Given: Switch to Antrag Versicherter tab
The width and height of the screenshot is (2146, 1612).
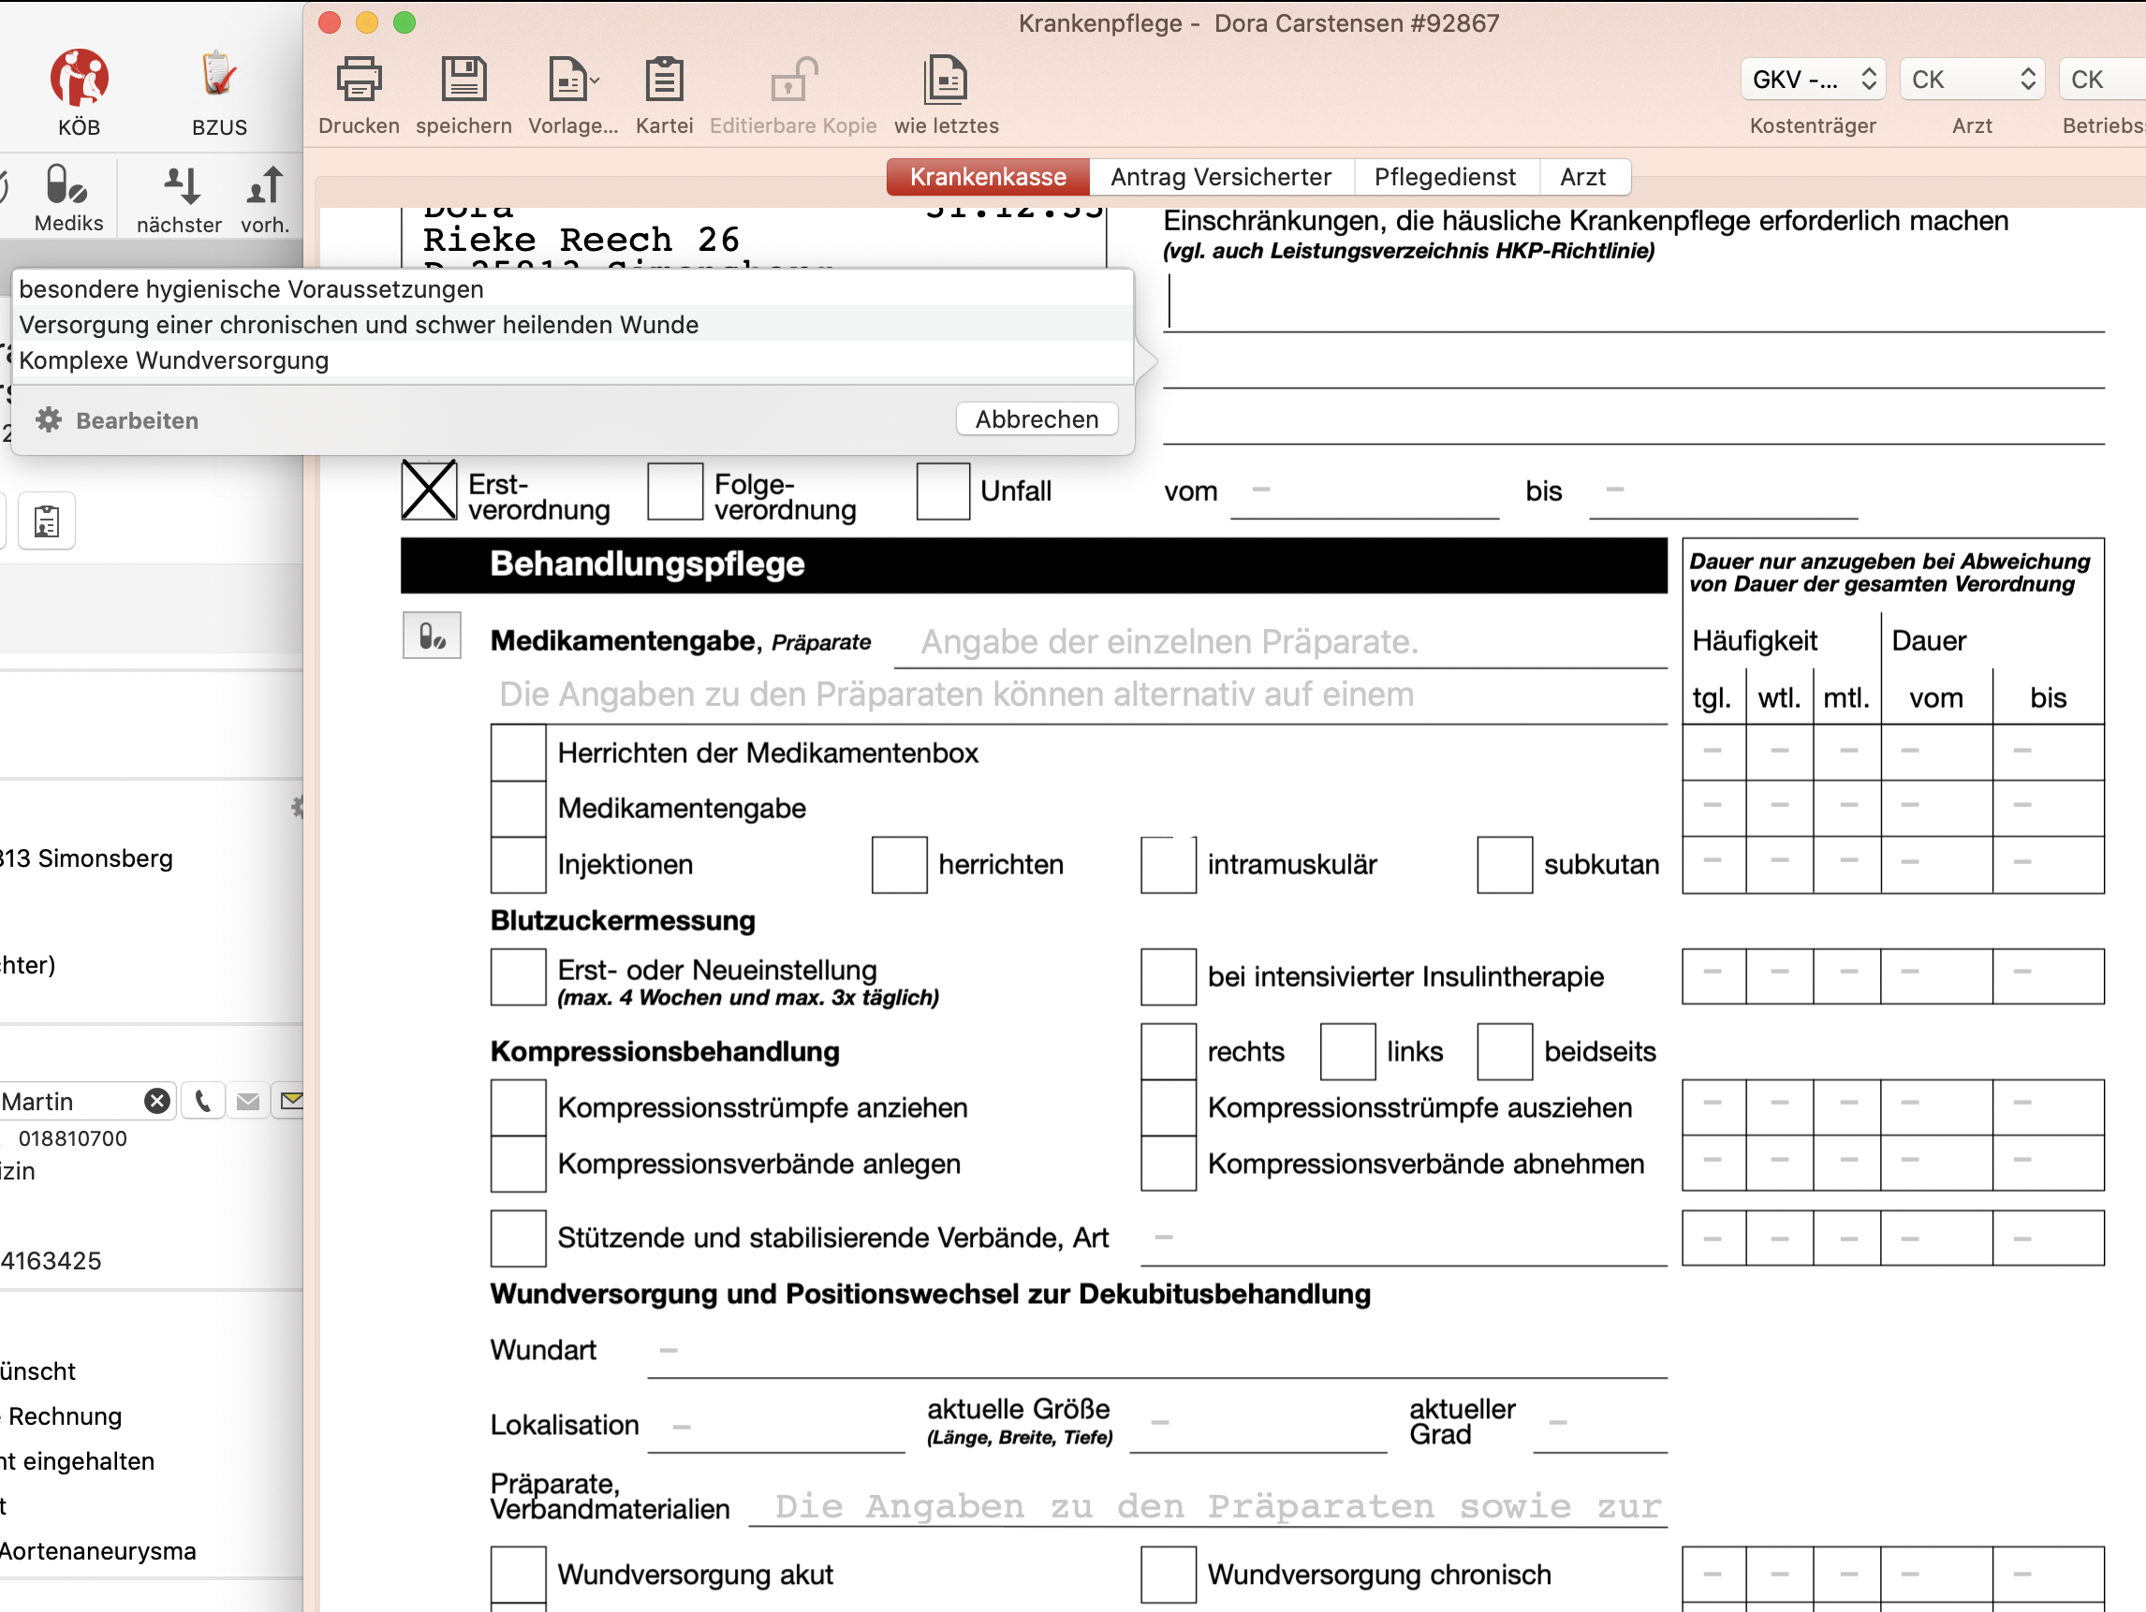Looking at the screenshot, I should click(1220, 177).
